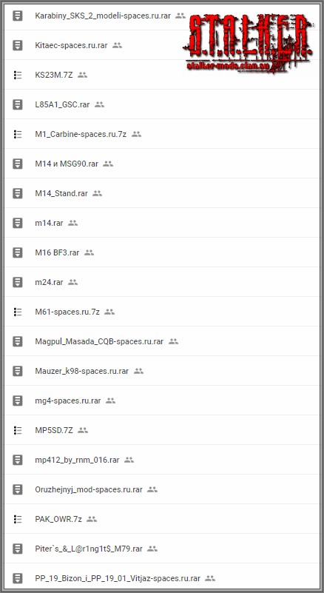Click the list icon beside M61-spaces.ru.7z
Screen dimensions: 324x593
tap(18, 312)
